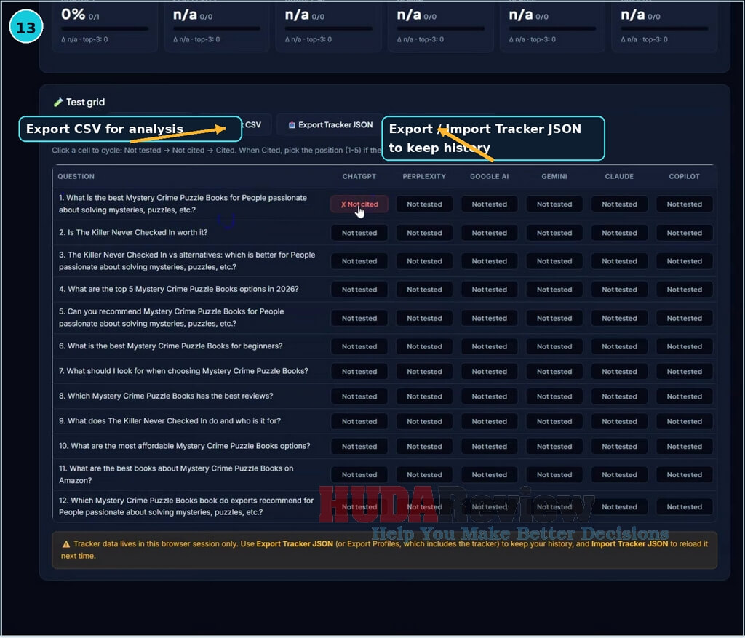Toggle Gemini cell for question 4

(x=554, y=290)
